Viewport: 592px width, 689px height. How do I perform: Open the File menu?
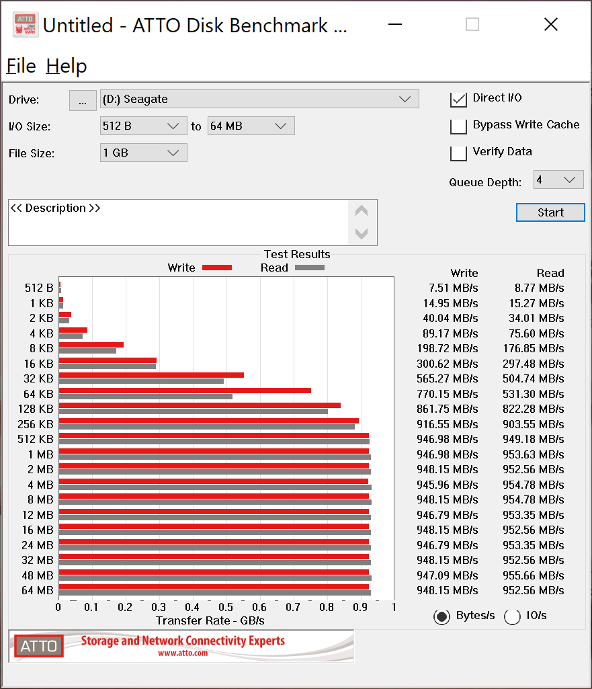point(21,66)
